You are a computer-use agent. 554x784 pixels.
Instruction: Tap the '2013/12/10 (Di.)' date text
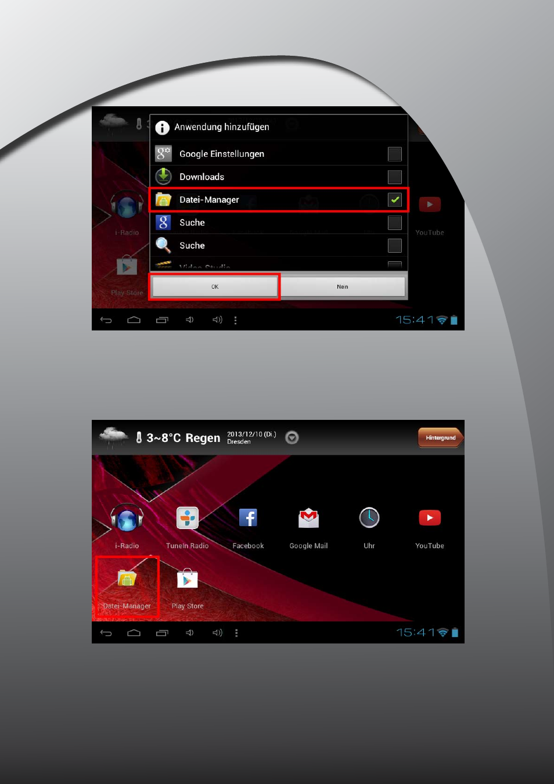251,434
